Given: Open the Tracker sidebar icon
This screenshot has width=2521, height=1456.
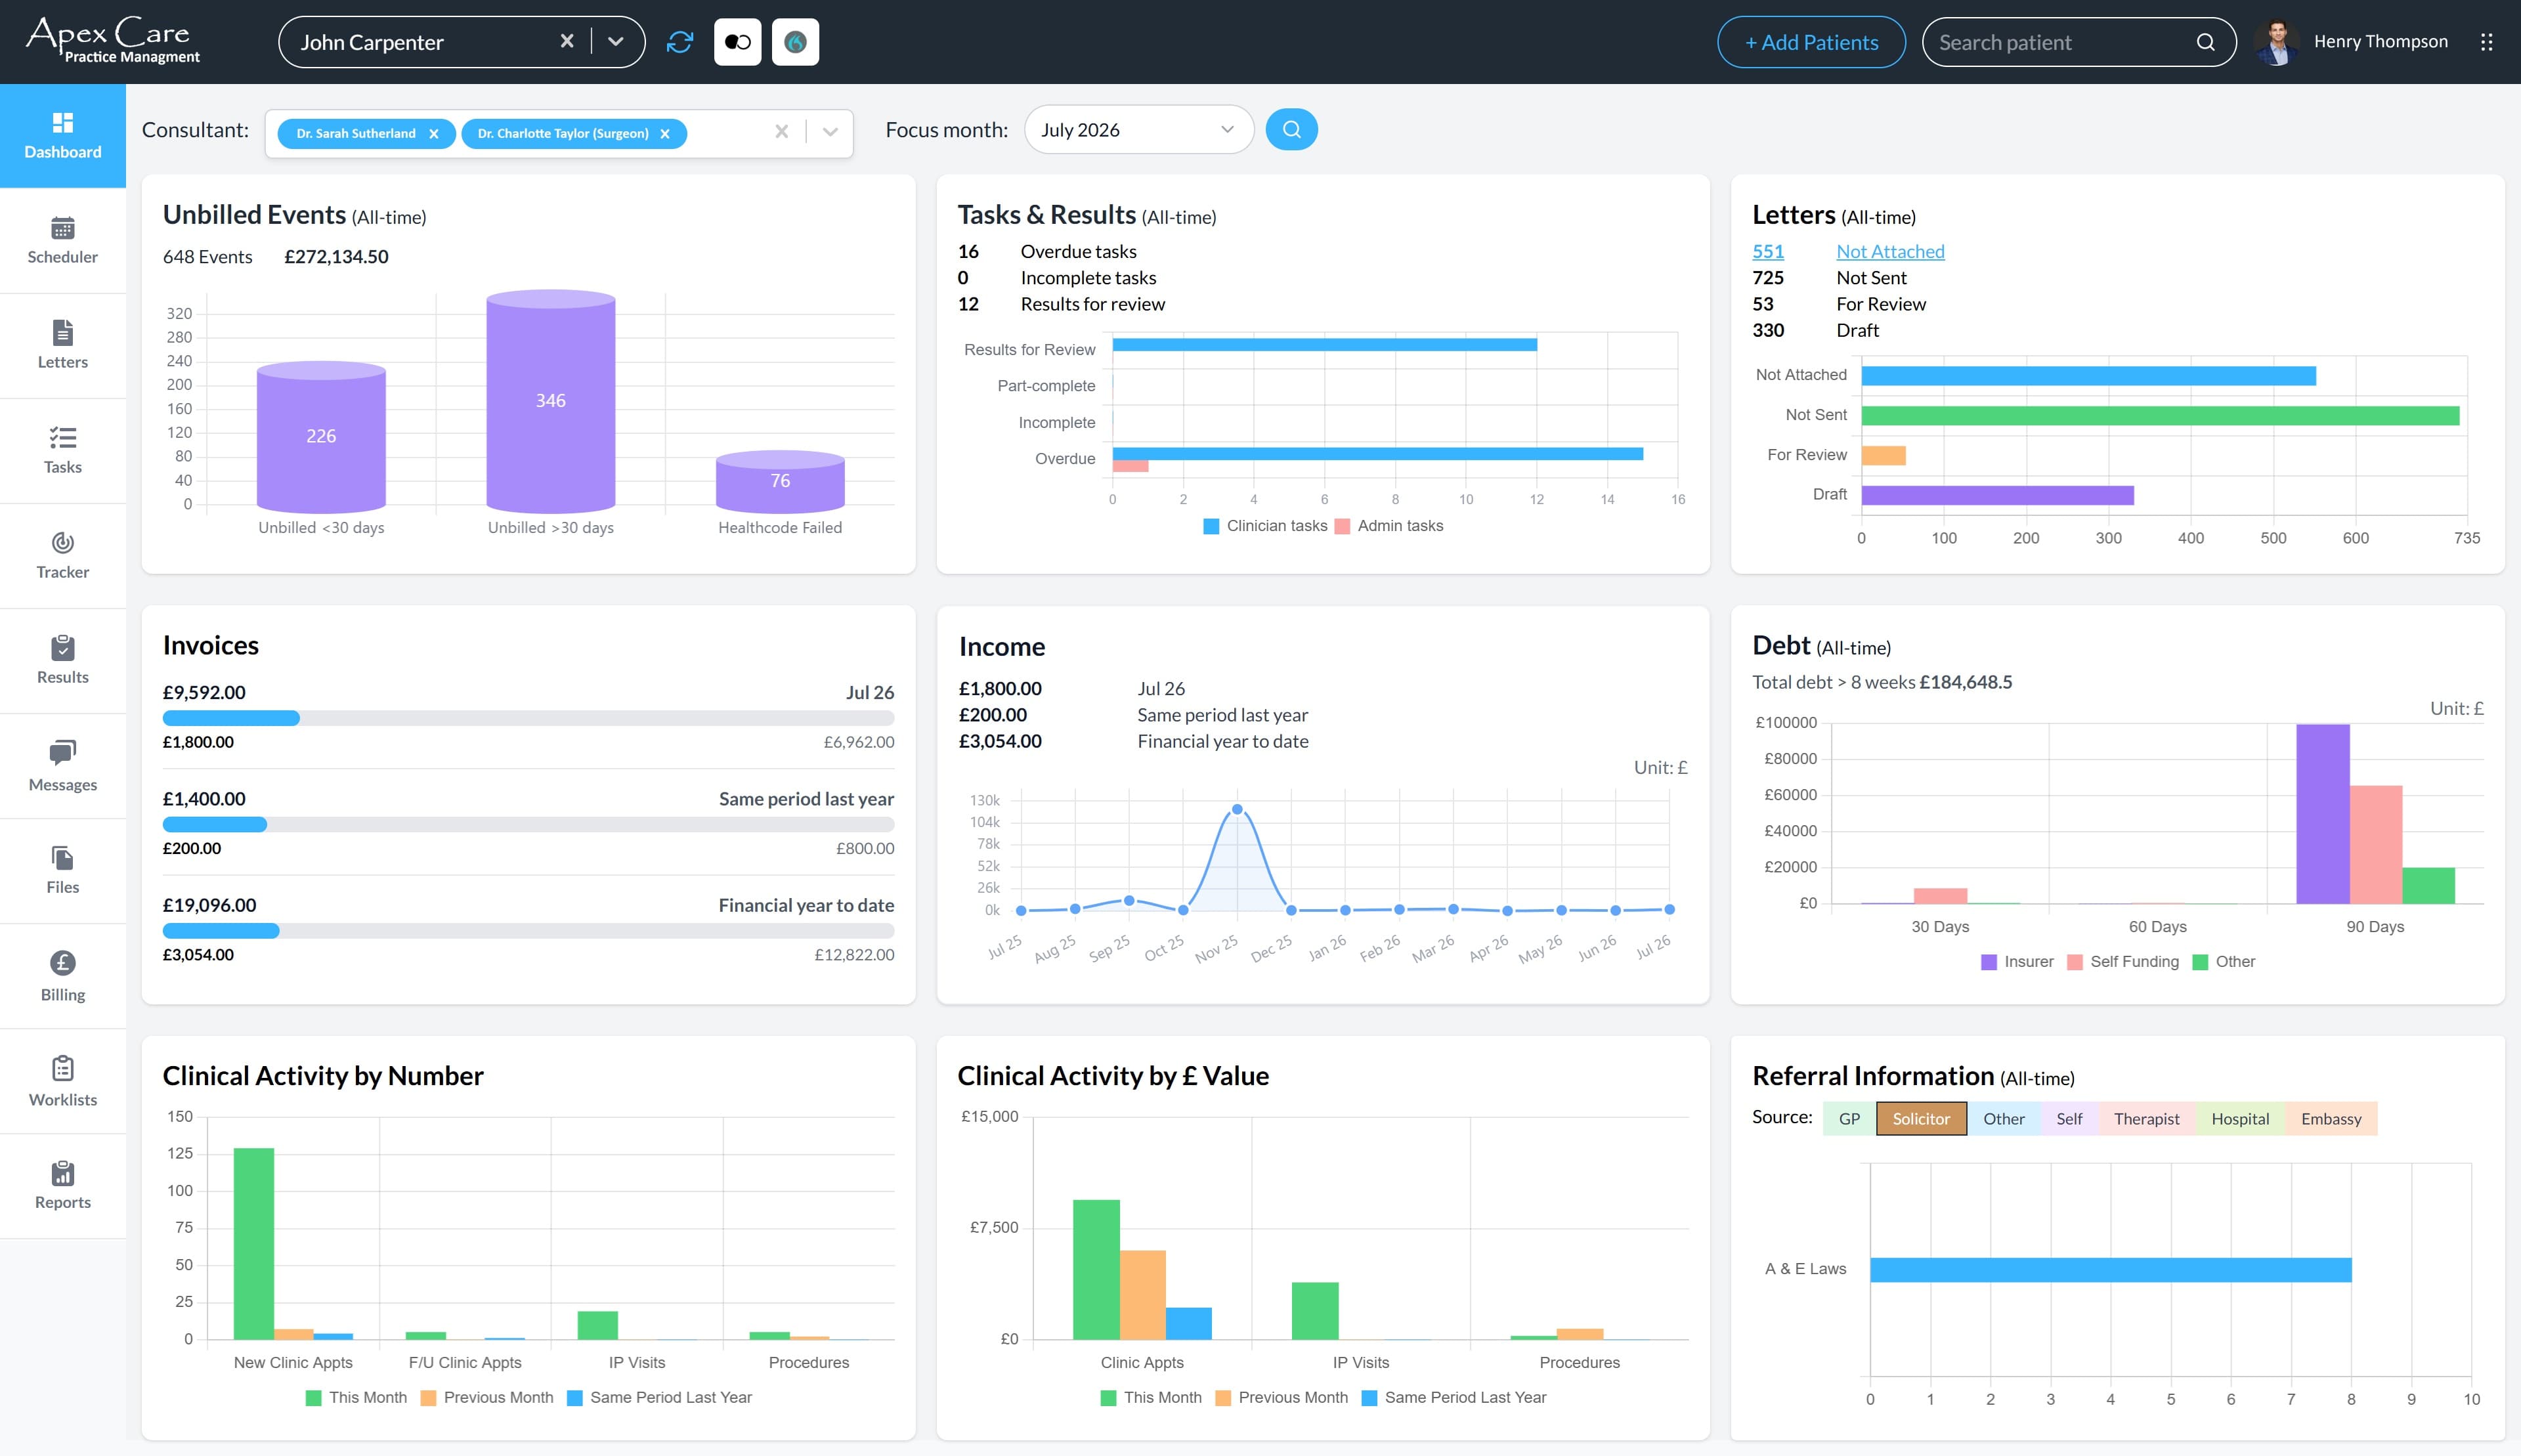Looking at the screenshot, I should [62, 543].
